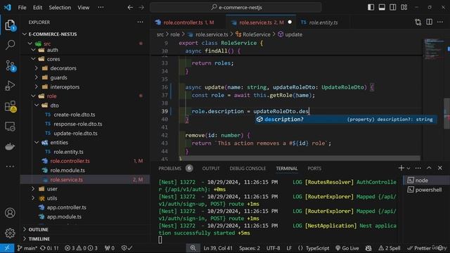450x253 pixels.
Task: Show more menu bar items
Action: pyautogui.click(x=101, y=8)
